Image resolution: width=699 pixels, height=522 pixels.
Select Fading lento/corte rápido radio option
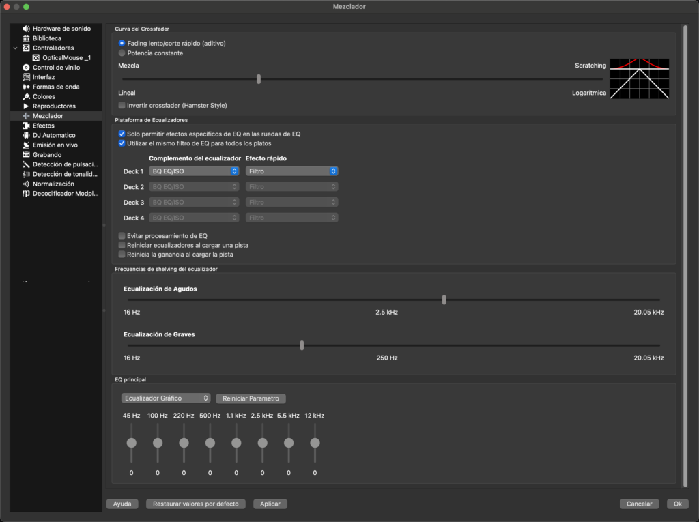pos(122,43)
